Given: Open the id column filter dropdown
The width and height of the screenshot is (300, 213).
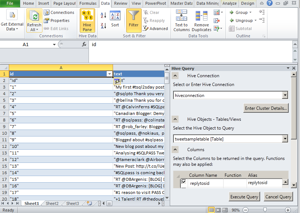Looking at the screenshot, I should (109, 74).
